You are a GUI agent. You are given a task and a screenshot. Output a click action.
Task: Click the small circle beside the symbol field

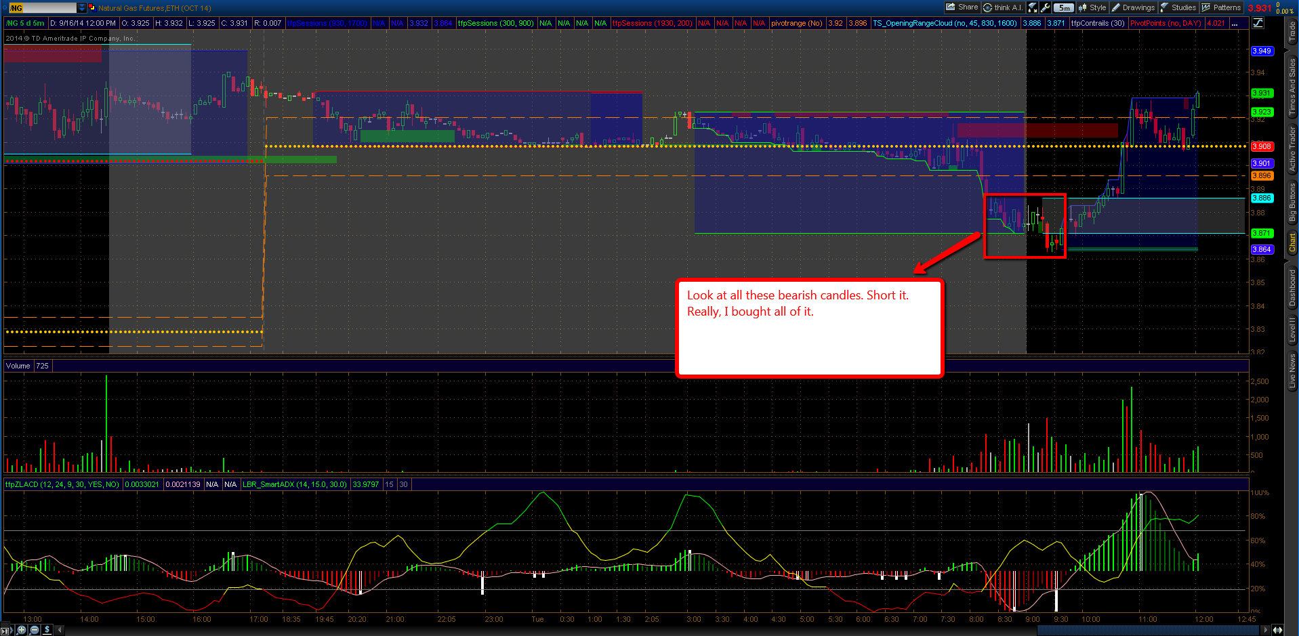pos(5,7)
